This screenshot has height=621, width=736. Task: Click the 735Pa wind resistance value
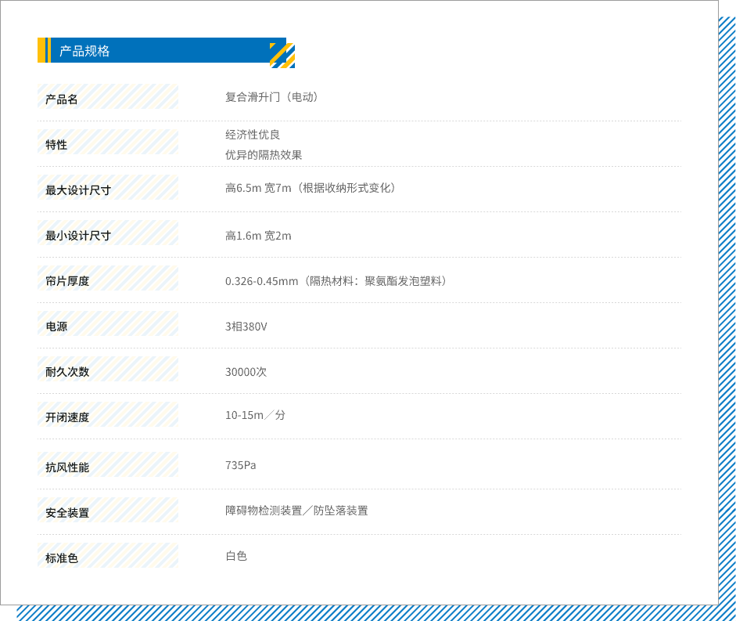(241, 465)
